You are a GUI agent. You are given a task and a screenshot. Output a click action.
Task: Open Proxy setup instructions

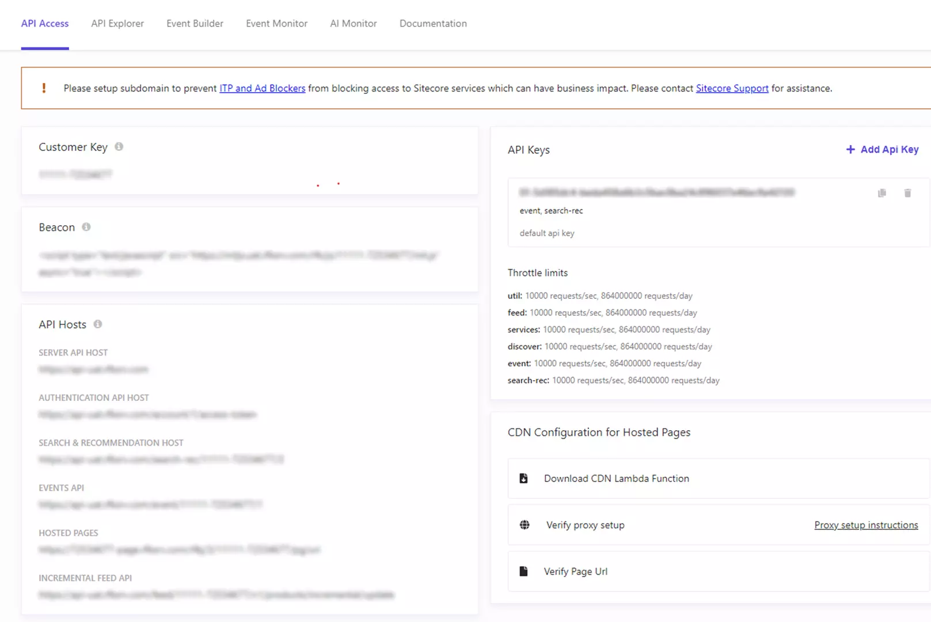coord(866,525)
